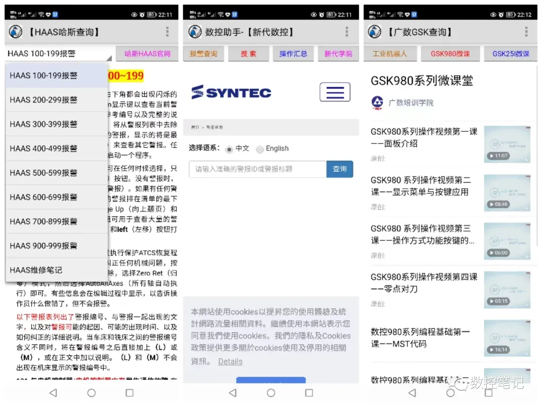
Task: Click into the 警报ID alarm input field
Action: click(x=257, y=169)
